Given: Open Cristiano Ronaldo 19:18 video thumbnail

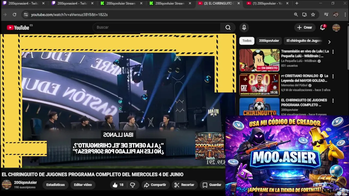Looking at the screenshot, I should click(x=259, y=85).
